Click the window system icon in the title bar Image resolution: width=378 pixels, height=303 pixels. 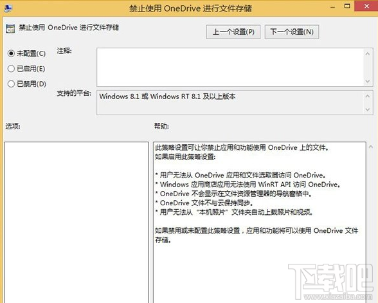click(x=8, y=8)
